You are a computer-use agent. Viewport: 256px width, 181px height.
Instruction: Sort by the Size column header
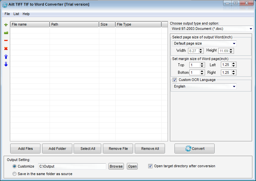(107, 24)
